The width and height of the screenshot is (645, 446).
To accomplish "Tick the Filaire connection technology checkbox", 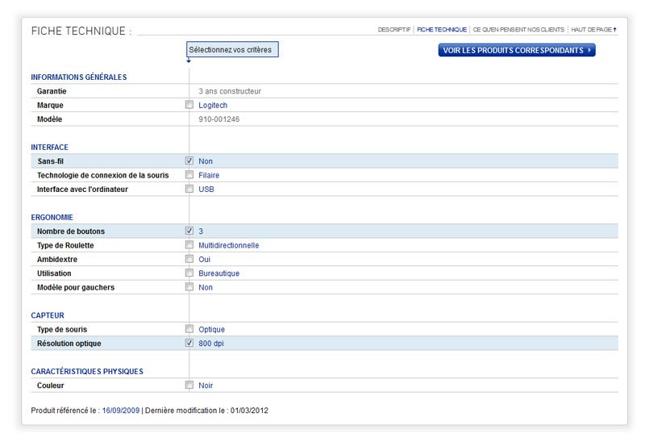I will 189,175.
